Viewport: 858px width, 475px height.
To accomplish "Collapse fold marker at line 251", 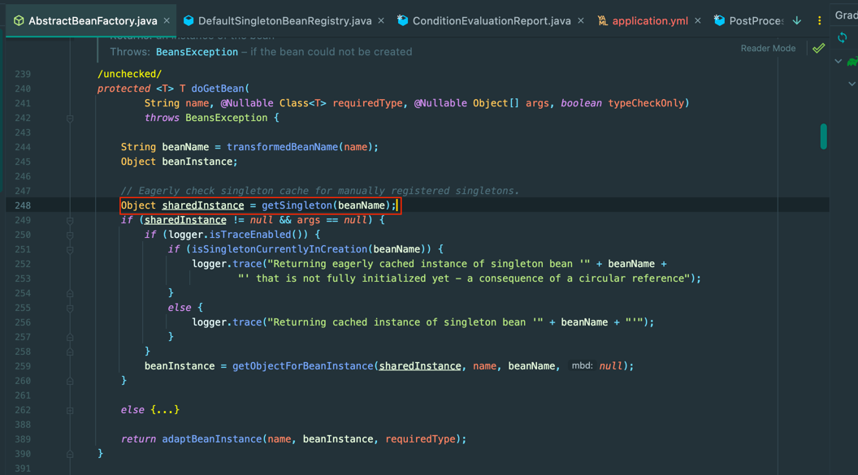I will (x=70, y=250).
